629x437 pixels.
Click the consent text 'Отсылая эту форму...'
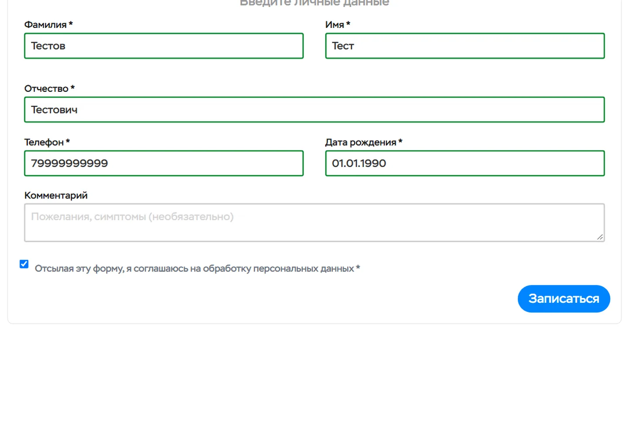click(x=197, y=269)
